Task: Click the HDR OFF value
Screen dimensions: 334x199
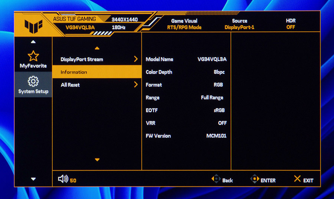Action: (291, 27)
